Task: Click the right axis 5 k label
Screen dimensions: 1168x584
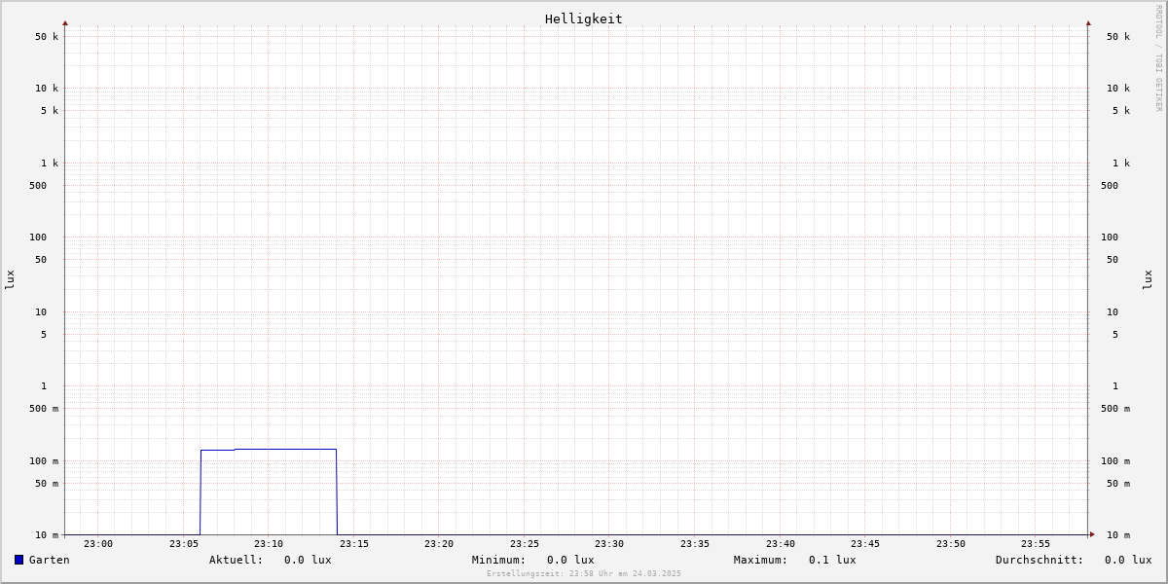Action: point(1121,111)
